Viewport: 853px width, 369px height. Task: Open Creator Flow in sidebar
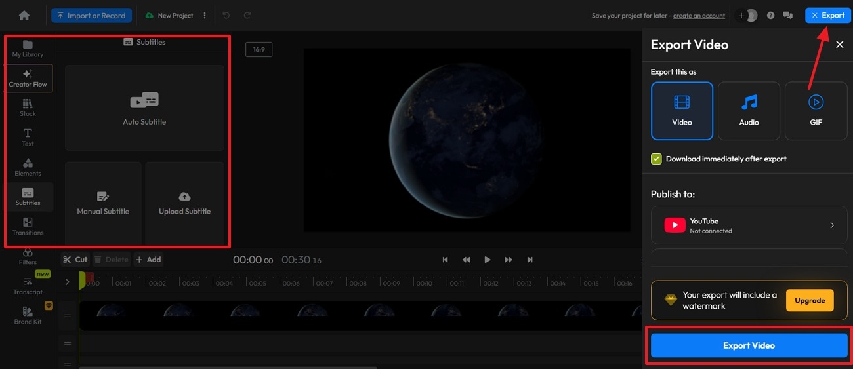click(x=28, y=79)
